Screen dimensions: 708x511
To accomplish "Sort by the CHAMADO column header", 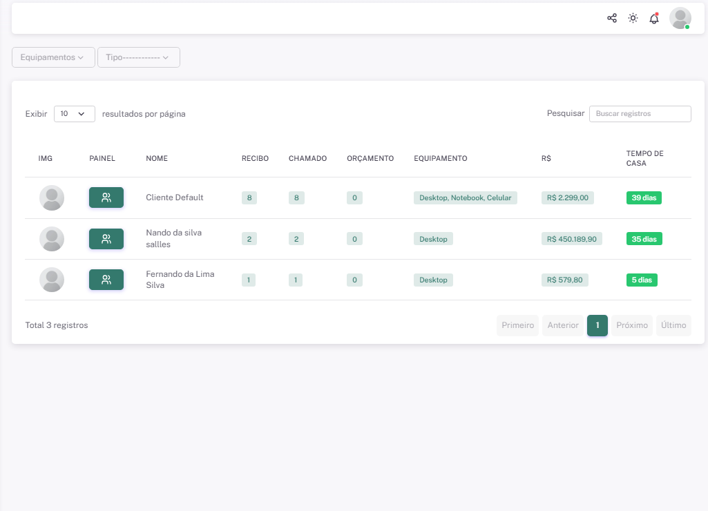I will point(307,158).
